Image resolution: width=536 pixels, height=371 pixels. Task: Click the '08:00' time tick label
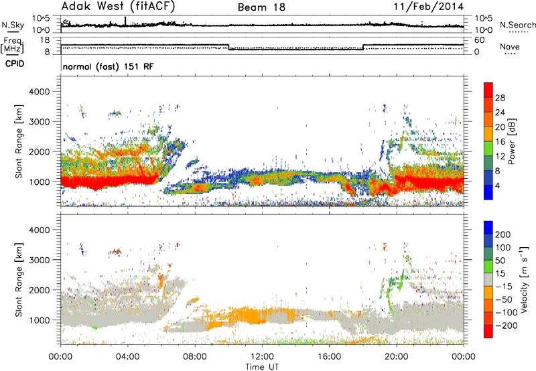click(195, 357)
